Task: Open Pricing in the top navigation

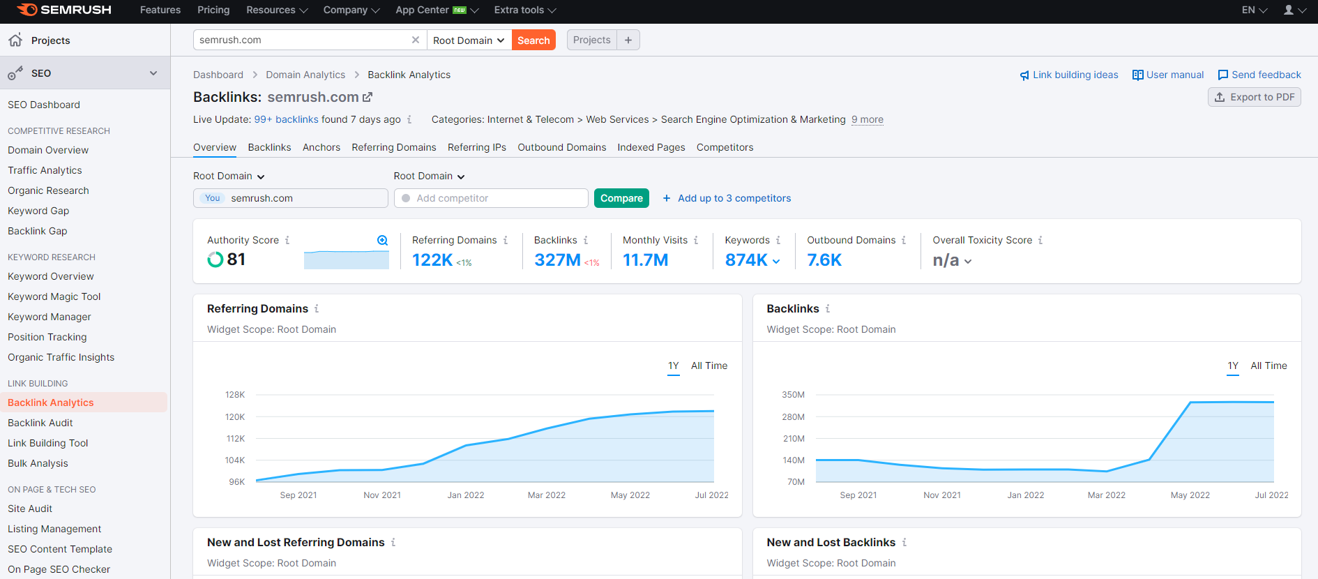Action: coord(213,10)
